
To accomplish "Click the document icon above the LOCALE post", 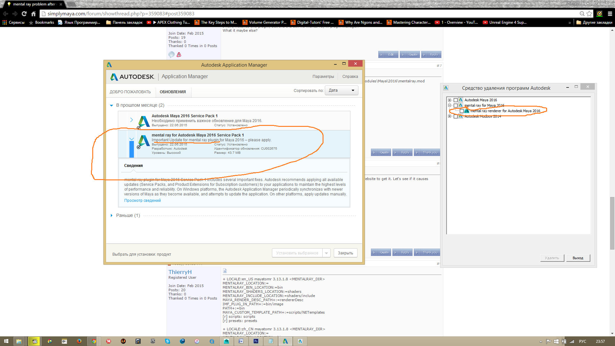I will click(225, 271).
